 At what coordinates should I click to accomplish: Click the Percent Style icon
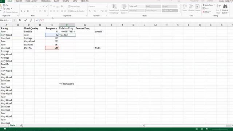[x=95, y=11]
